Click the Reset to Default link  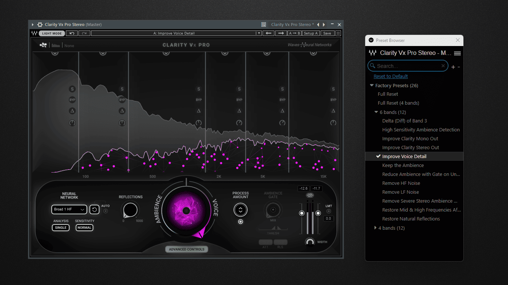pos(391,76)
